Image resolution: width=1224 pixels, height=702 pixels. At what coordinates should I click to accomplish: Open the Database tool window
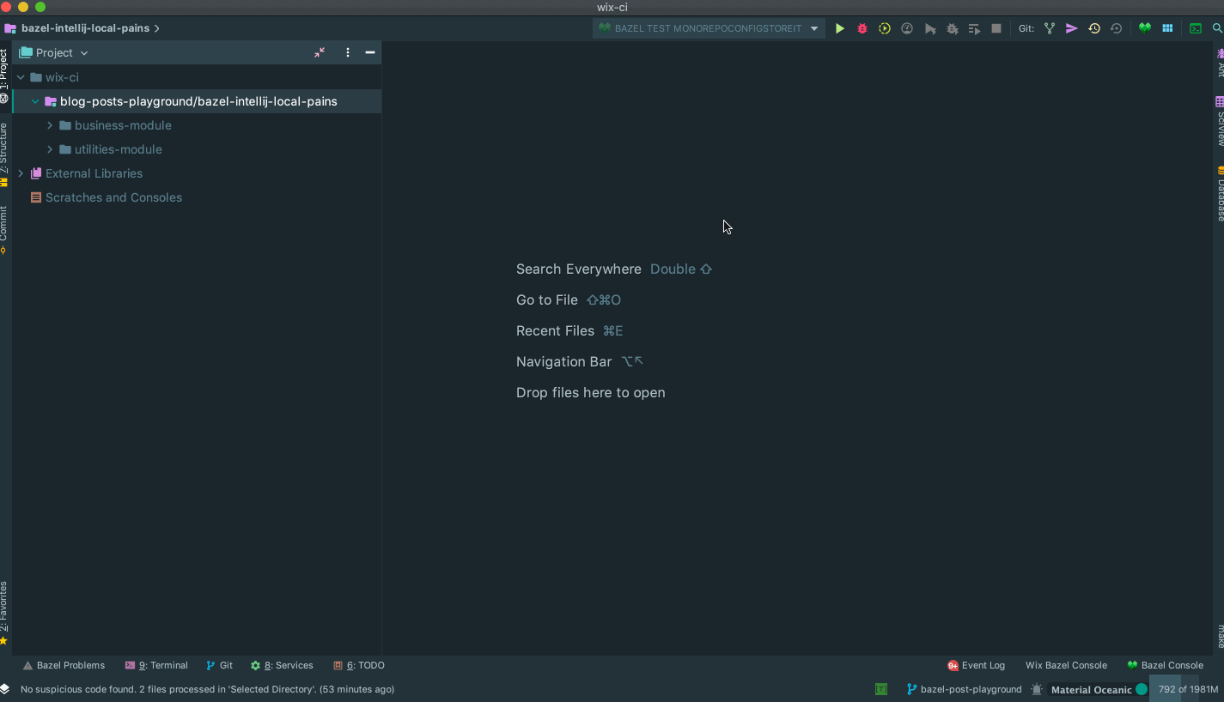tap(1220, 193)
